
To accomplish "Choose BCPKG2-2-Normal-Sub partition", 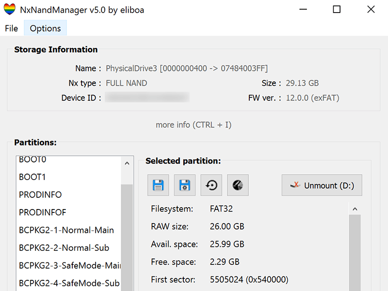I will [x=64, y=248].
